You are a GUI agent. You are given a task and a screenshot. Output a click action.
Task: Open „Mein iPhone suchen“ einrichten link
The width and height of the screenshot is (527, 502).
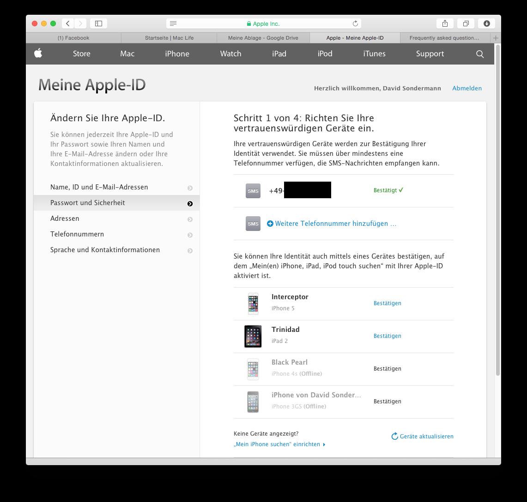pyautogui.click(x=279, y=444)
